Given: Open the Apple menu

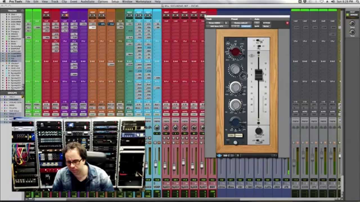Looking at the screenshot, I should (x=4, y=1).
